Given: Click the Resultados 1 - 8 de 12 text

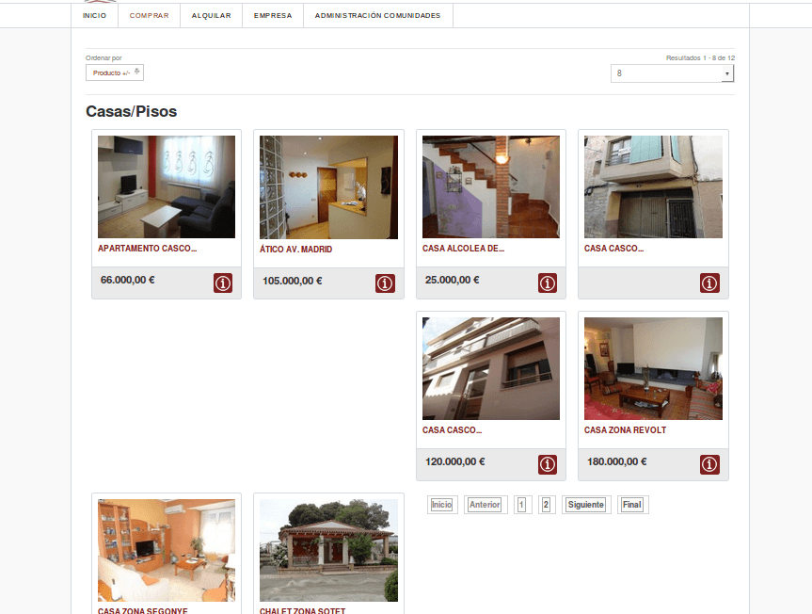Looking at the screenshot, I should coord(700,58).
